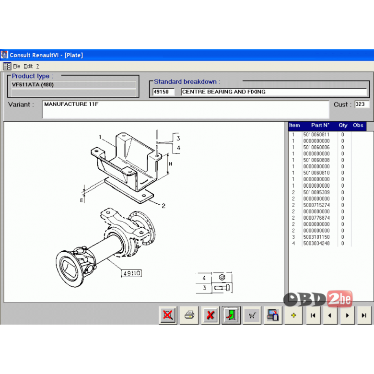Screen dimensions: 374x374
Task: Click the Item column header
Action: (294, 125)
